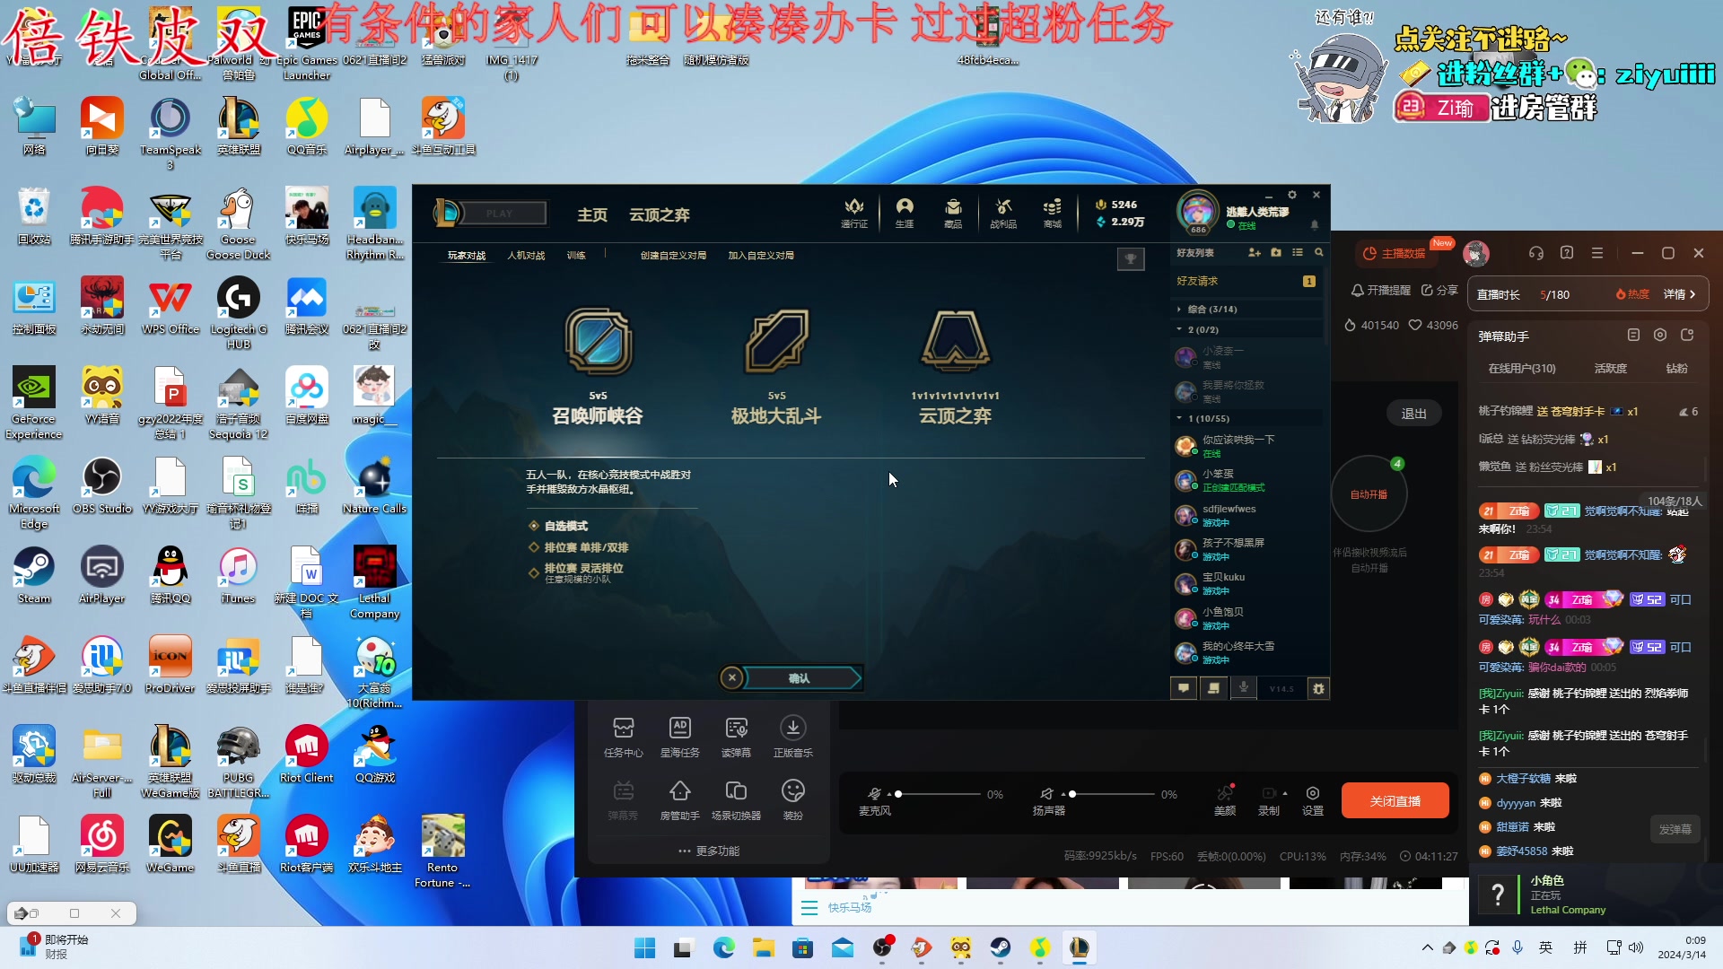Click the add folder icon in friends list
The image size is (1723, 969).
click(1276, 253)
